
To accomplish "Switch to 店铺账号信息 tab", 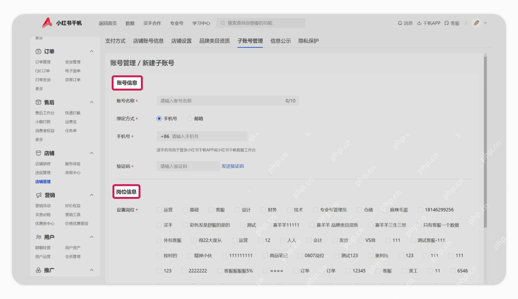I will pyautogui.click(x=148, y=41).
